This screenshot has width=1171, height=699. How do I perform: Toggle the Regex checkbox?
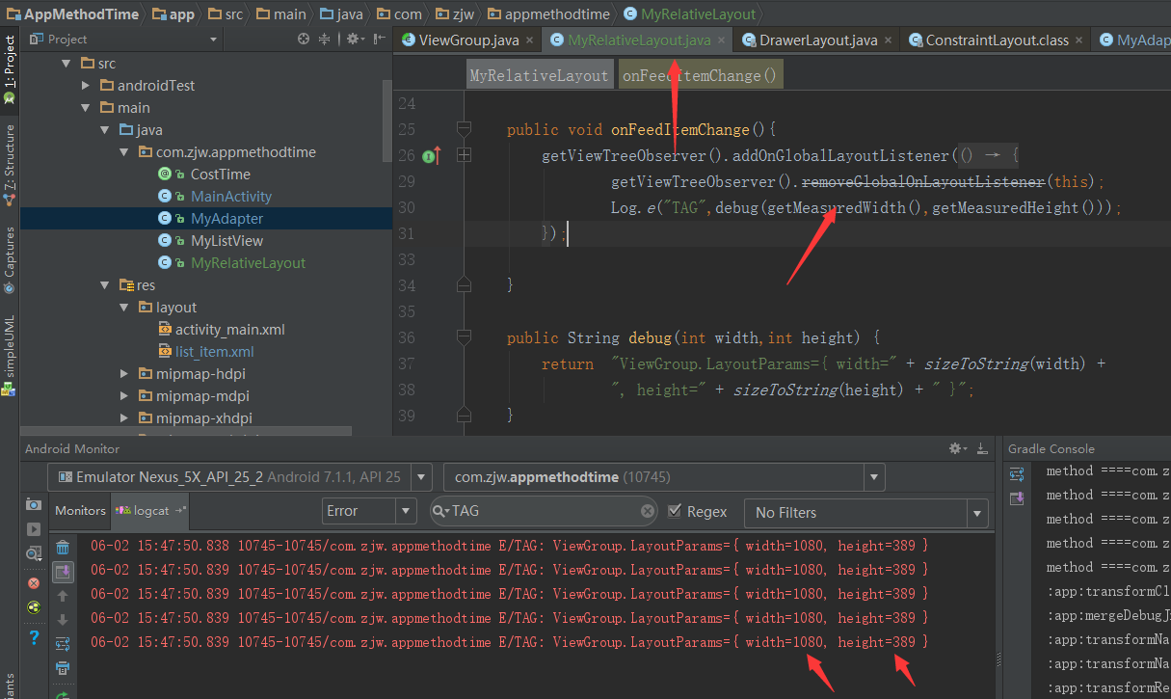click(x=675, y=511)
